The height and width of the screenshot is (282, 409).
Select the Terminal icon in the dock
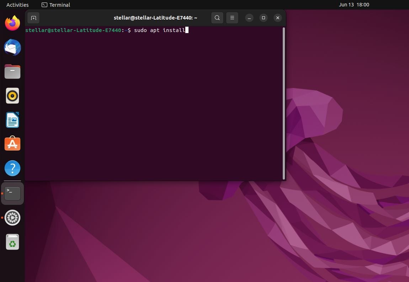tap(12, 193)
